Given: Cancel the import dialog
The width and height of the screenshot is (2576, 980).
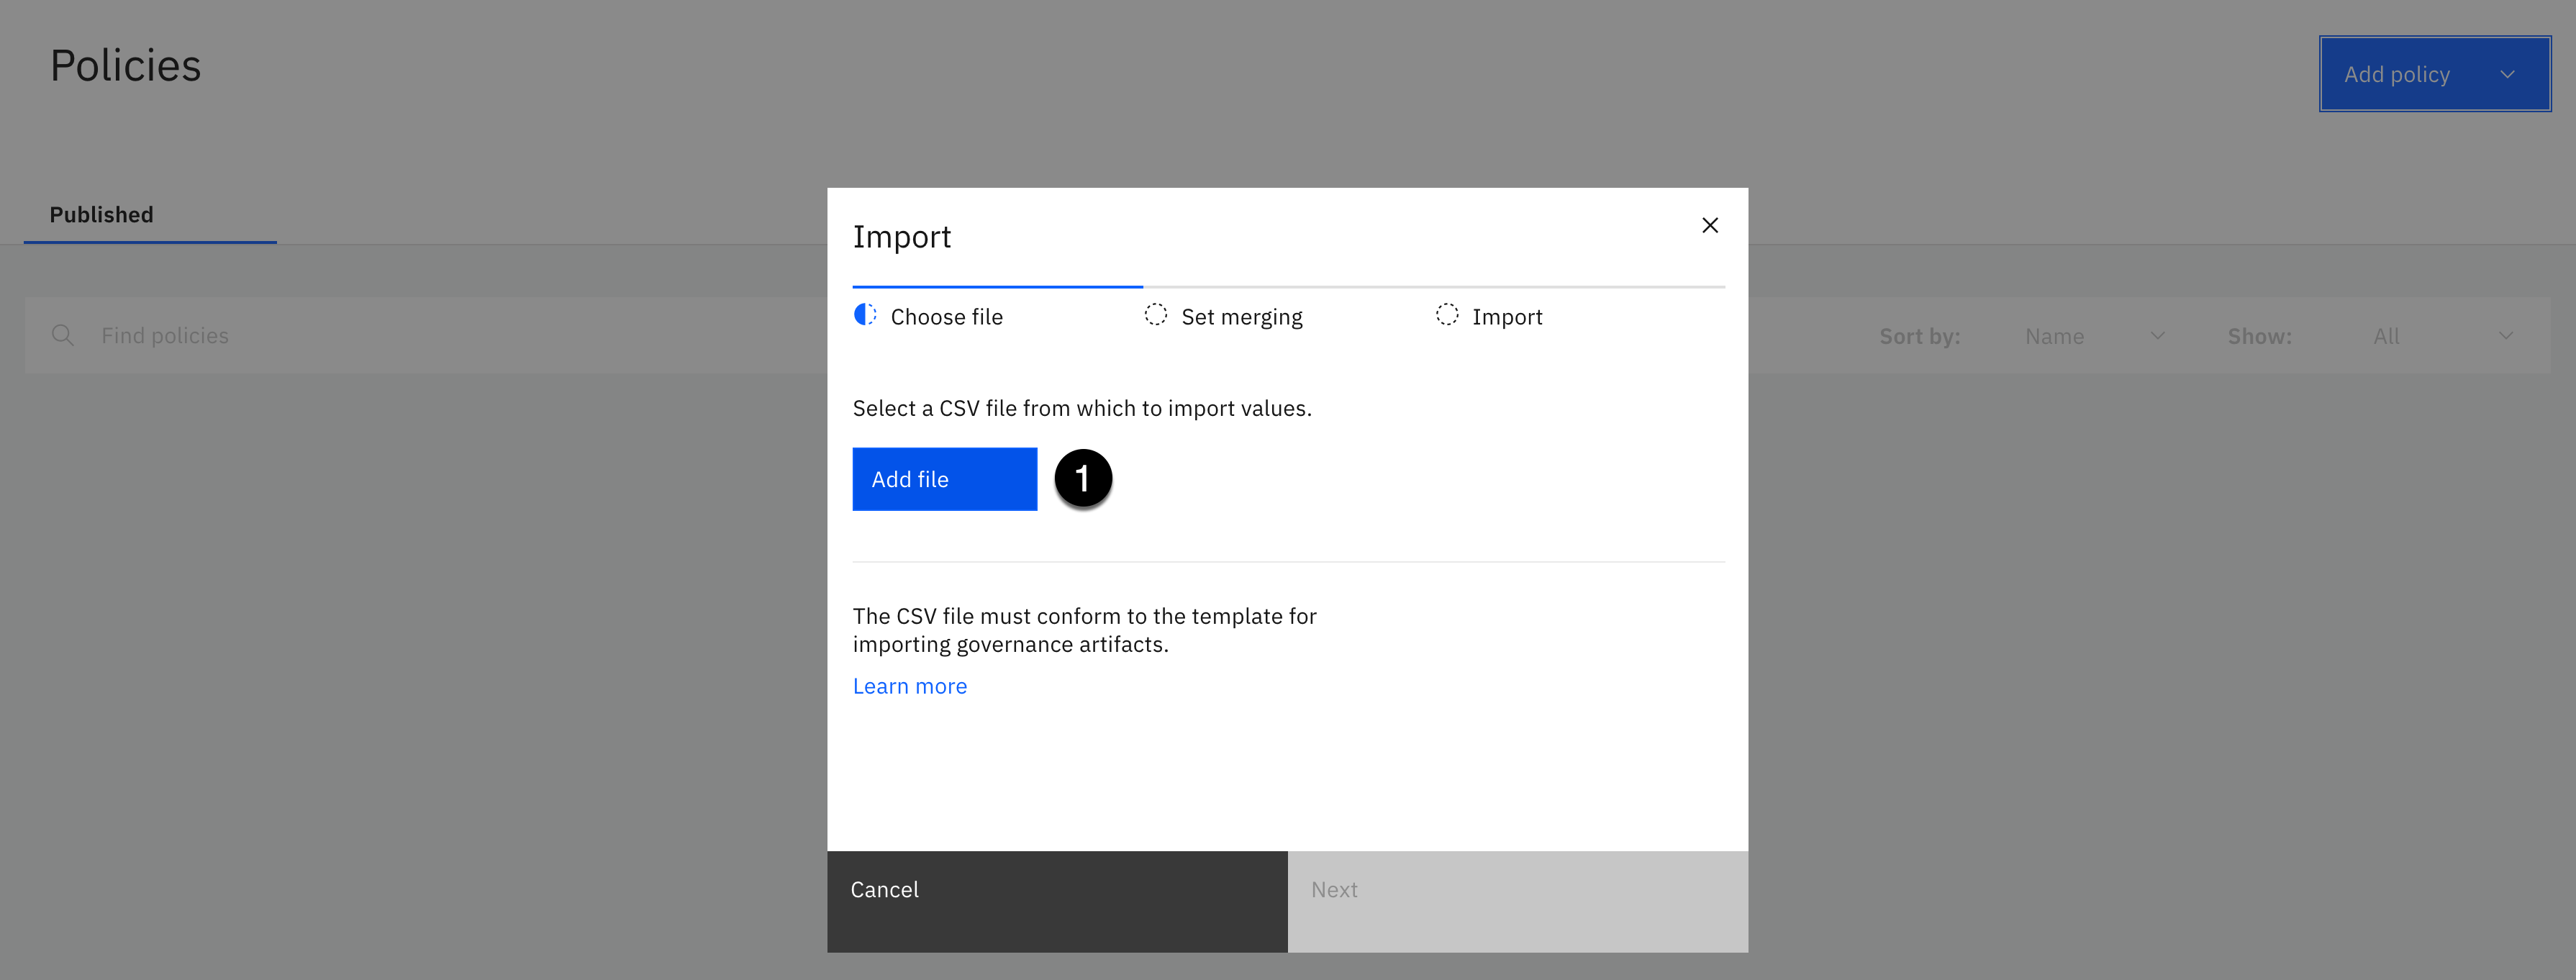Looking at the screenshot, I should tap(1057, 900).
